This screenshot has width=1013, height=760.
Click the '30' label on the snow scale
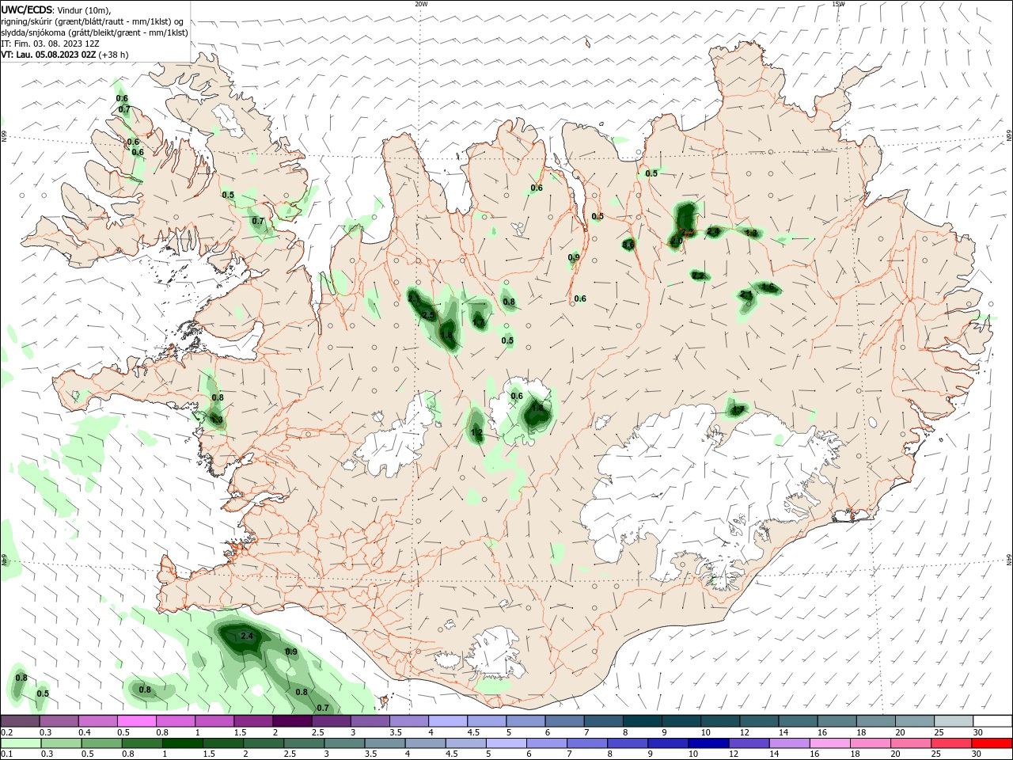[x=978, y=732]
